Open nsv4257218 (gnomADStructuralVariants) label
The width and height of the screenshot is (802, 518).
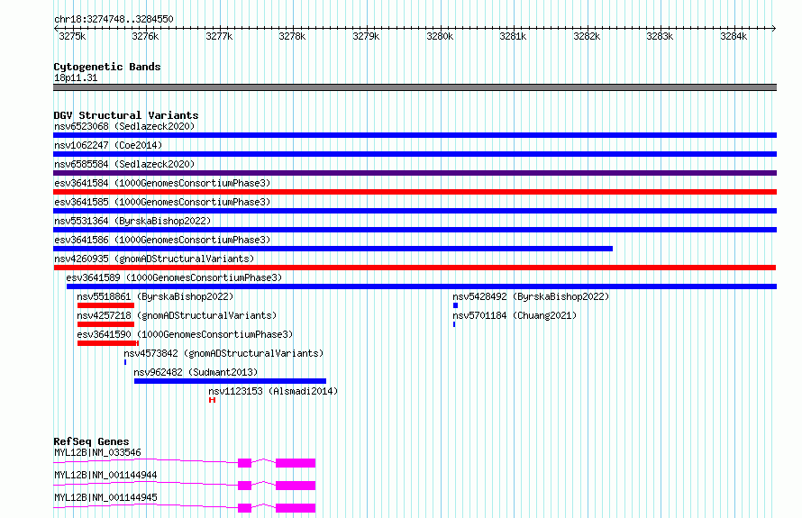[177, 315]
